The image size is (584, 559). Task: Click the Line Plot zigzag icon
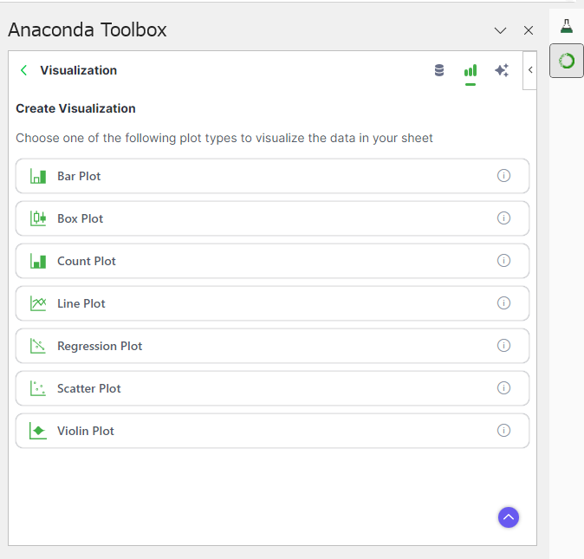click(x=38, y=303)
